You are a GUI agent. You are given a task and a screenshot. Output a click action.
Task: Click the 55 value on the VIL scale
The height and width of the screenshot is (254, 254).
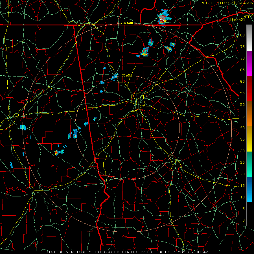pyautogui.click(x=242, y=93)
